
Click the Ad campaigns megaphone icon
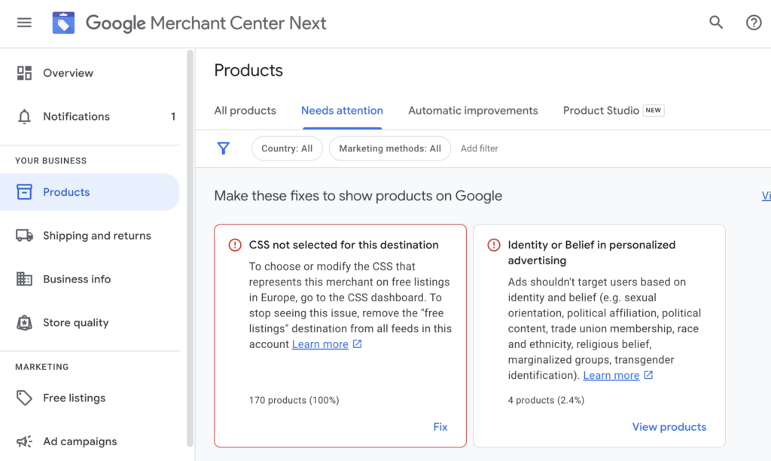tap(24, 441)
